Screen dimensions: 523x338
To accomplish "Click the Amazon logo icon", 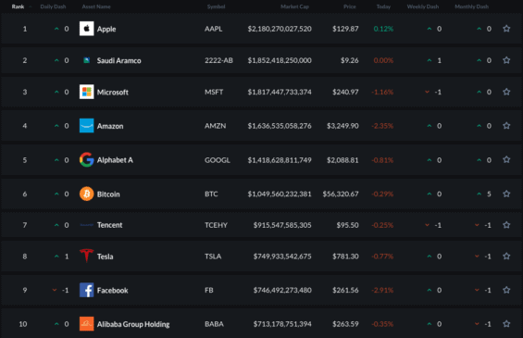I will pos(86,126).
